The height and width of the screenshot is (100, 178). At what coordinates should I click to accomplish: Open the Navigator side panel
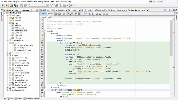pos(2,17)
